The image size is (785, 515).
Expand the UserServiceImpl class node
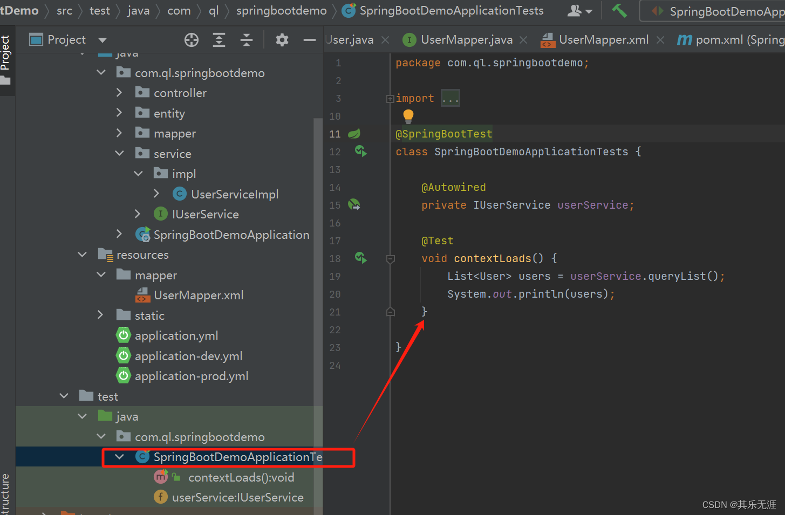click(156, 194)
